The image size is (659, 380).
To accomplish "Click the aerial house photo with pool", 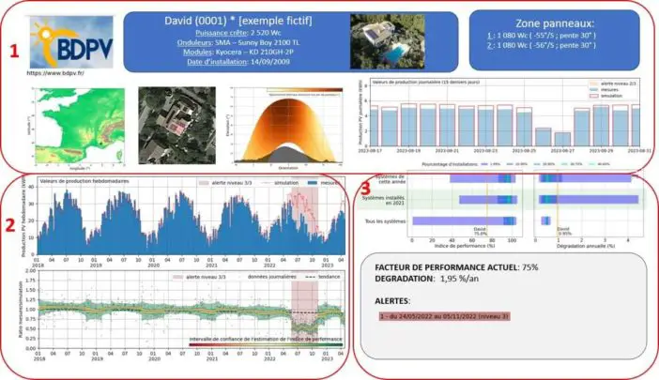I will (386, 39).
